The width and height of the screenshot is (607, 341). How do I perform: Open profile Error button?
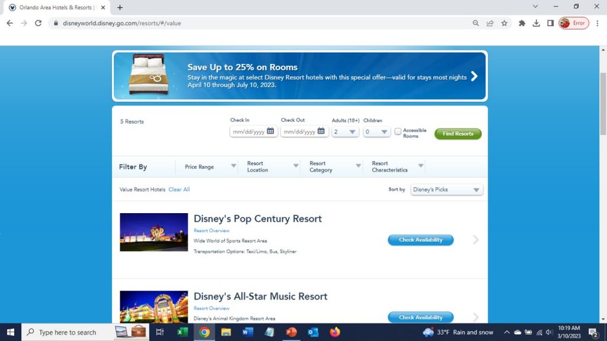coord(574,23)
